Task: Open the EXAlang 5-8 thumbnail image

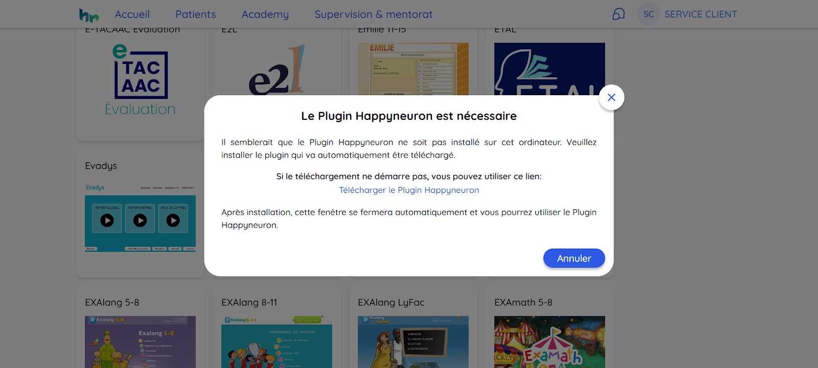Action: click(x=140, y=342)
